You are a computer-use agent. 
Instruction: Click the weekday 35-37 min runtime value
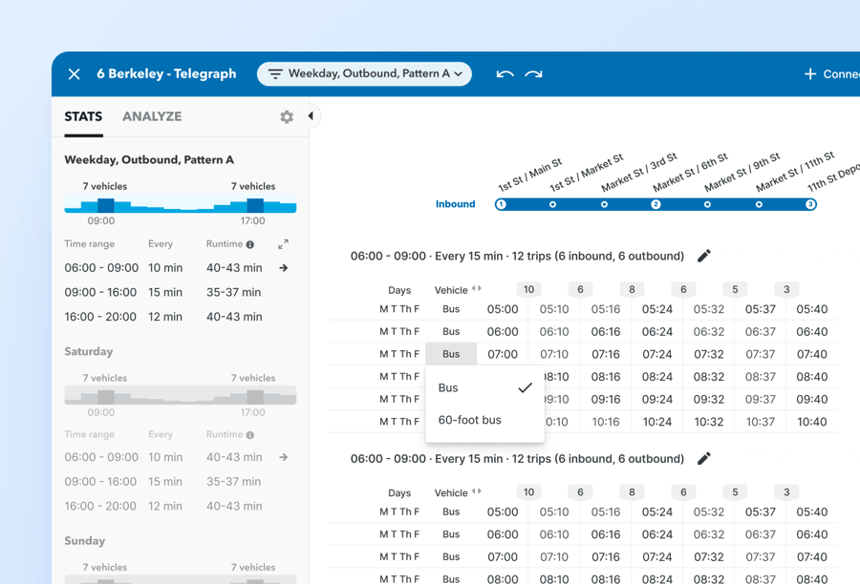[x=234, y=293]
